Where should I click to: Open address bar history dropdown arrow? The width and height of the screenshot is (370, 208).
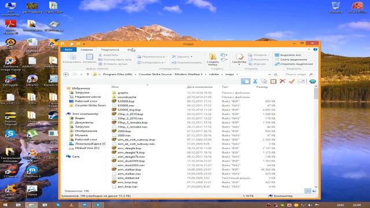pos(269,75)
